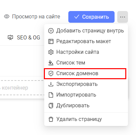The image size is (136, 135).
Task: Choose Удалить страницу from the menu
Action: 86,119
